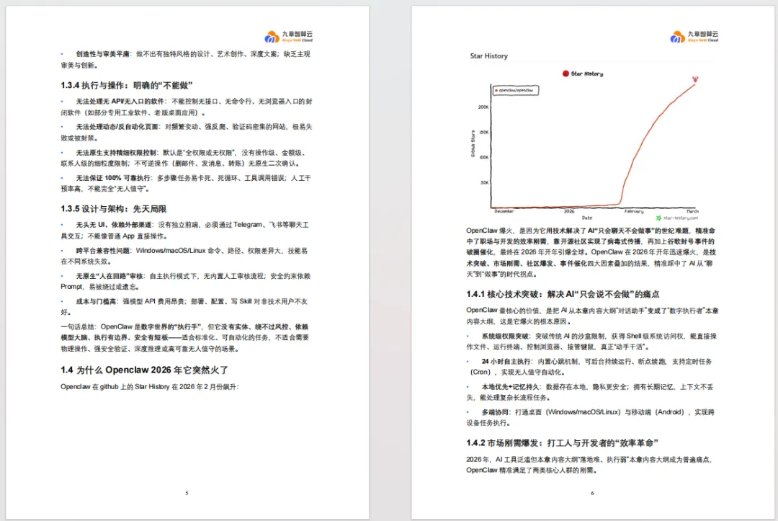The height and width of the screenshot is (521, 778).
Task: Click the red marker atop the chart curve
Action: (x=695, y=79)
